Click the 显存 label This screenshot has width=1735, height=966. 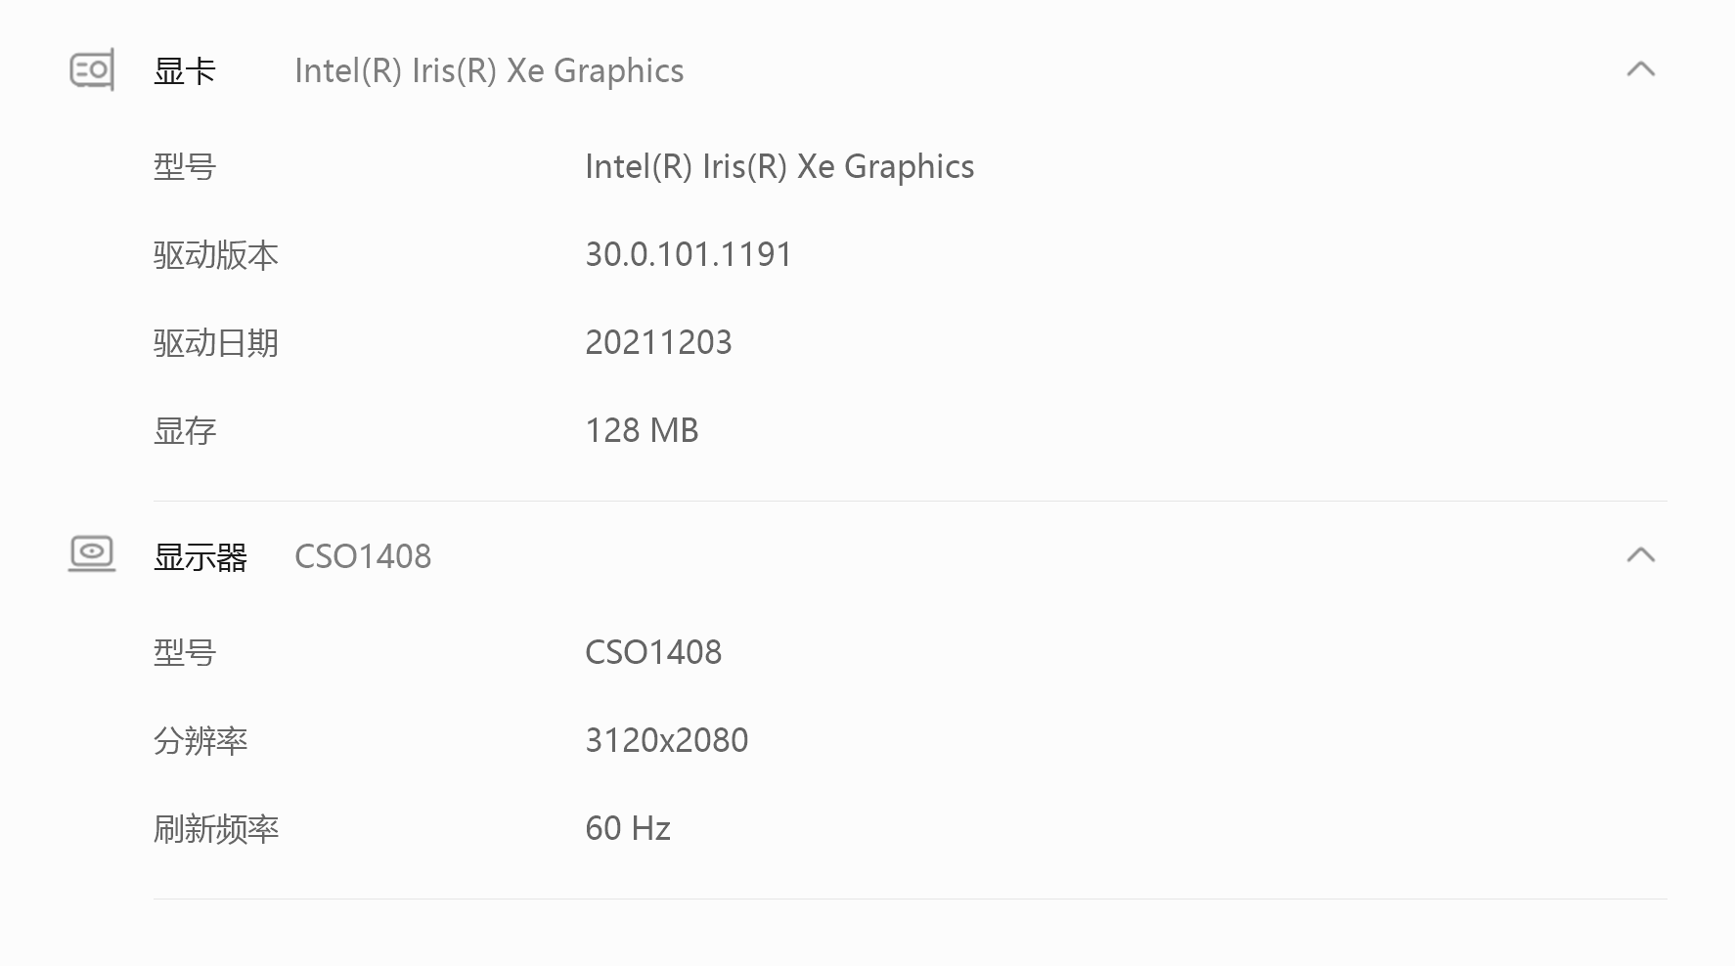pos(185,431)
